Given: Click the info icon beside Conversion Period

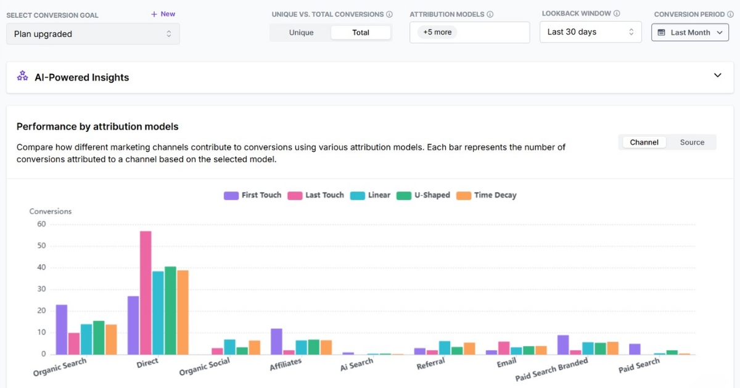Looking at the screenshot, I should click(x=730, y=14).
